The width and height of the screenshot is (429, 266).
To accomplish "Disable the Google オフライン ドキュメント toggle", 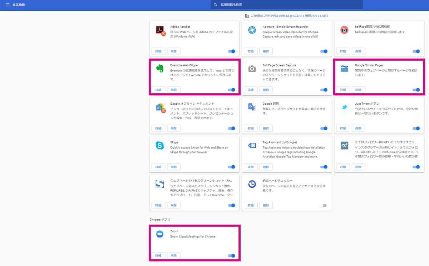I will tap(232, 128).
